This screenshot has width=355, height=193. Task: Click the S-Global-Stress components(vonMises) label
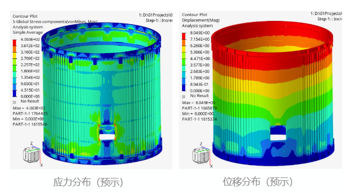click(55, 21)
